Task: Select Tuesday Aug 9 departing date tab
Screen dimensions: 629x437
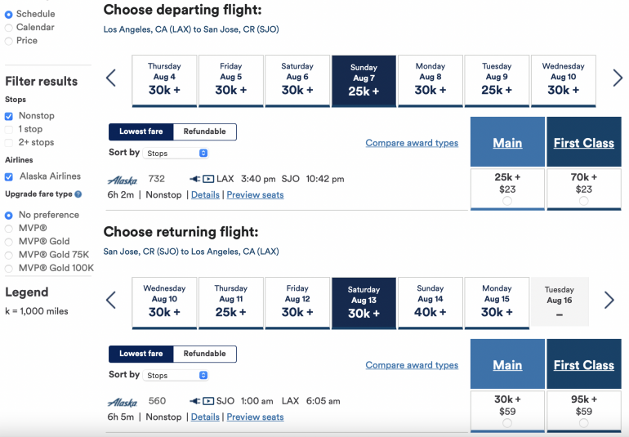Action: point(497,80)
